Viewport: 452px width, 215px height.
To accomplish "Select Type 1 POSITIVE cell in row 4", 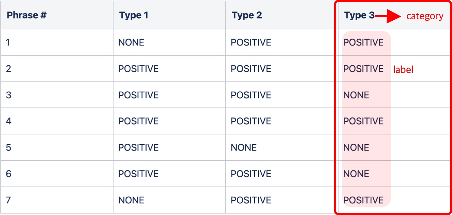I will (x=138, y=121).
